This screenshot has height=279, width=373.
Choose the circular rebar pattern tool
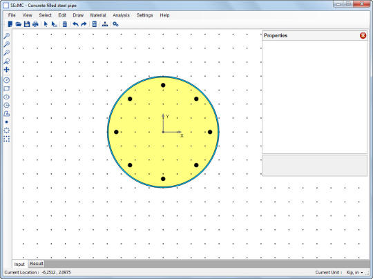(6, 131)
